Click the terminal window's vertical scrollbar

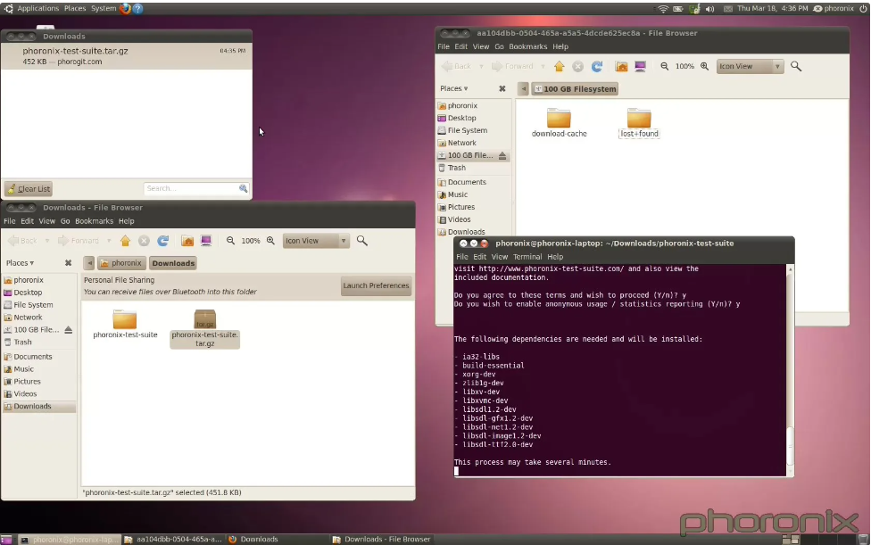tap(790, 446)
